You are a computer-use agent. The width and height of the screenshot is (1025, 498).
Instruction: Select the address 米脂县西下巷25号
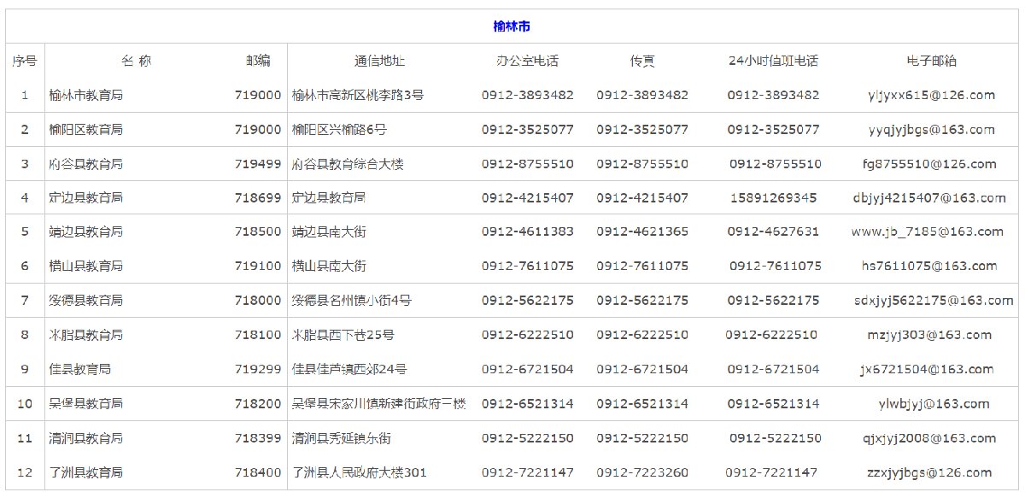pyautogui.click(x=343, y=334)
